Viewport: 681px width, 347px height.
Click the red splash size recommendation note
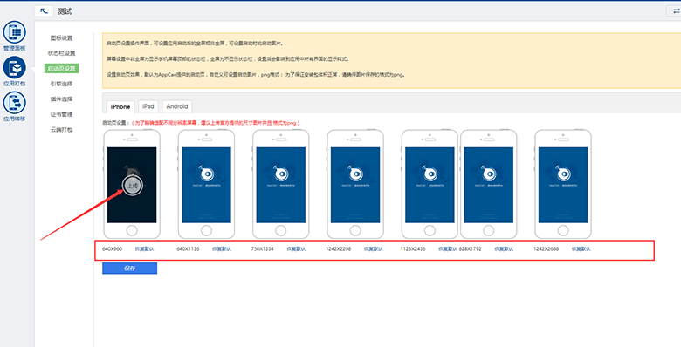click(215, 123)
